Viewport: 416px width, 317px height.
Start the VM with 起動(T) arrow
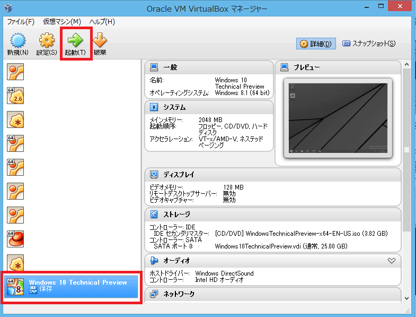pos(75,40)
